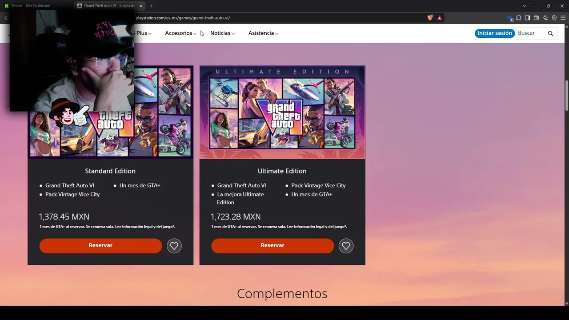Click the extension icon with badge 1
The height and width of the screenshot is (320, 569).
[510, 18]
